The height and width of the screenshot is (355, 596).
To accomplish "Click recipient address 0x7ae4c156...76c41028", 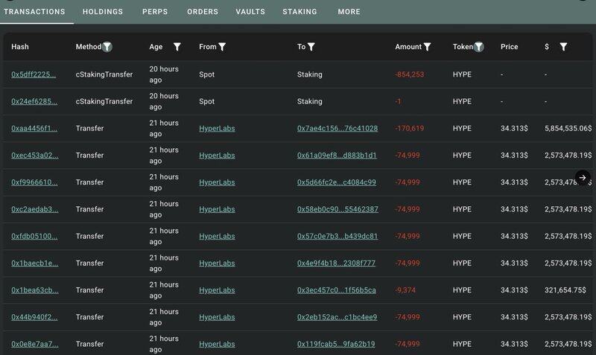I will tap(337, 128).
